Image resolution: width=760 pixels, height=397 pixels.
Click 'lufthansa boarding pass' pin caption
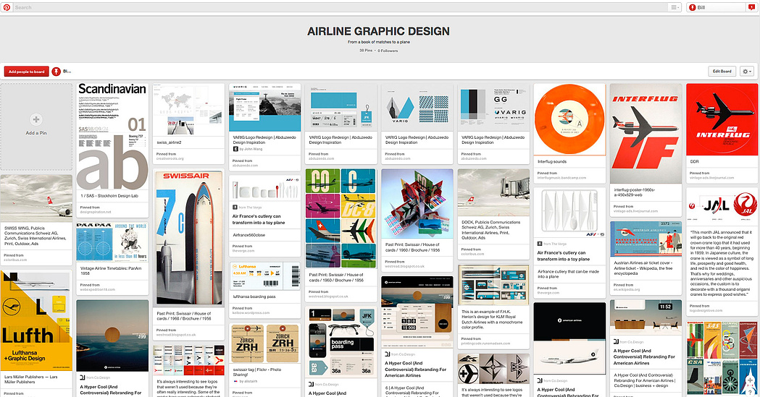coord(254,296)
